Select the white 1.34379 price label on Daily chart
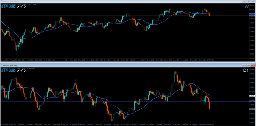The height and width of the screenshot is (126, 256). pos(252,96)
